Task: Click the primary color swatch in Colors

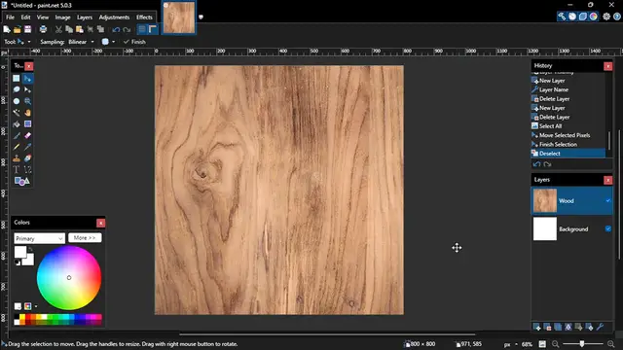Action: click(x=19, y=252)
